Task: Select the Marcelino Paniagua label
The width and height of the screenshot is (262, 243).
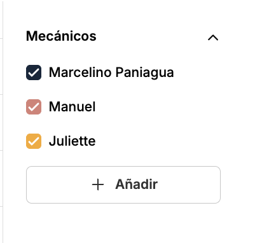Action: click(x=111, y=73)
